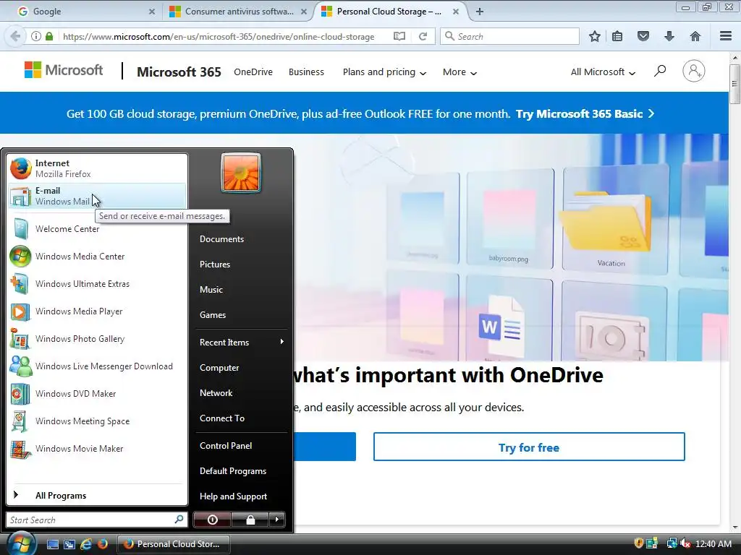Open All Microsoft dropdown

pos(603,72)
